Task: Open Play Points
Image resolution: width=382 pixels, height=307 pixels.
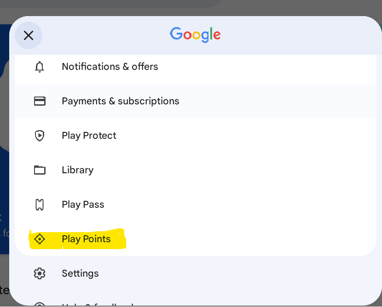Action: 196,239
